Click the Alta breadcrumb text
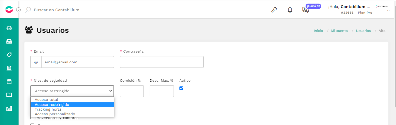Image resolution: width=396 pixels, height=125 pixels. pos(382,31)
